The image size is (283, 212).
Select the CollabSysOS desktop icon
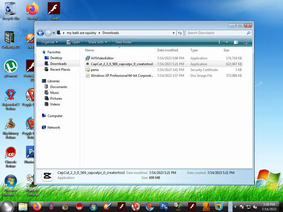pos(11,40)
